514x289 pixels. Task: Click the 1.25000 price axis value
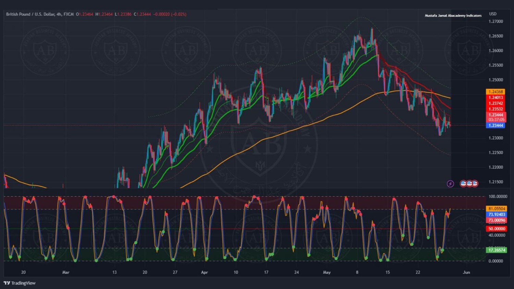(496, 80)
